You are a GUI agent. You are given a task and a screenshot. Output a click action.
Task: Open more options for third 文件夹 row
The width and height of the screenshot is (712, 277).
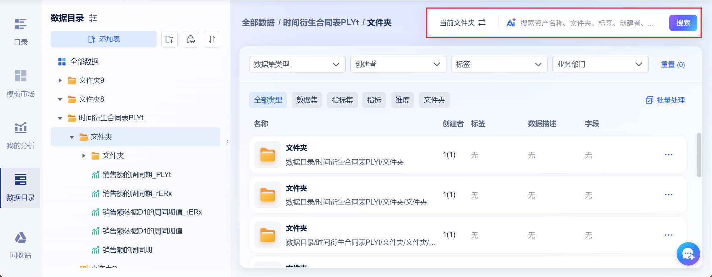pyautogui.click(x=669, y=235)
